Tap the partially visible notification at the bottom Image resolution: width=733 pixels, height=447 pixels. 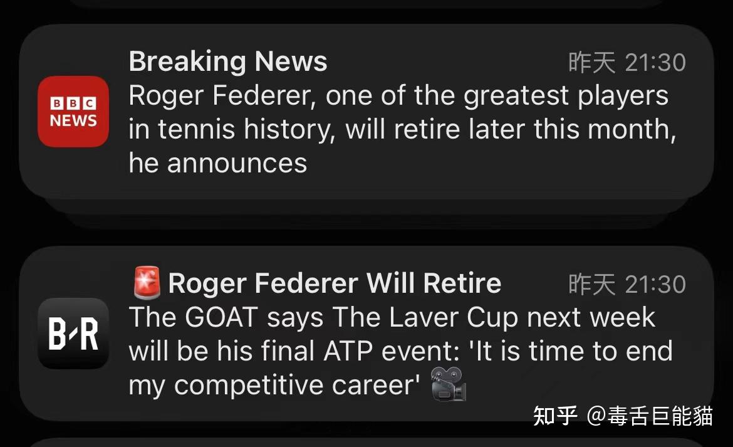click(x=366, y=443)
